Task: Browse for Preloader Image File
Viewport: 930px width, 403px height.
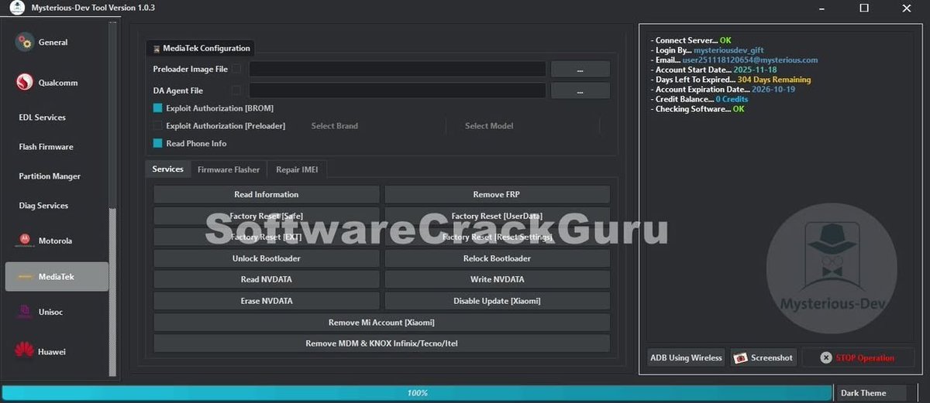Action: [580, 69]
